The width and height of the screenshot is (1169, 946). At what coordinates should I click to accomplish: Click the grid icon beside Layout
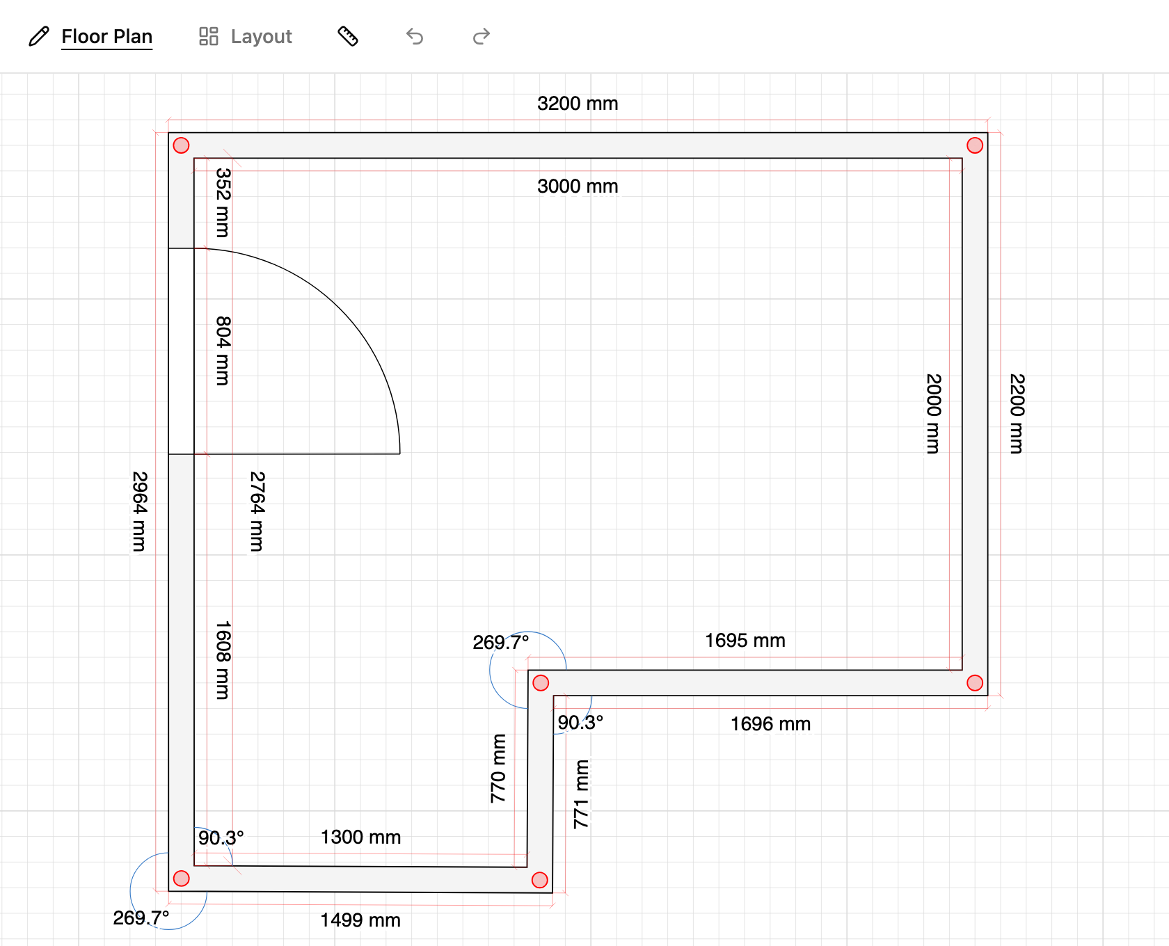[x=209, y=36]
